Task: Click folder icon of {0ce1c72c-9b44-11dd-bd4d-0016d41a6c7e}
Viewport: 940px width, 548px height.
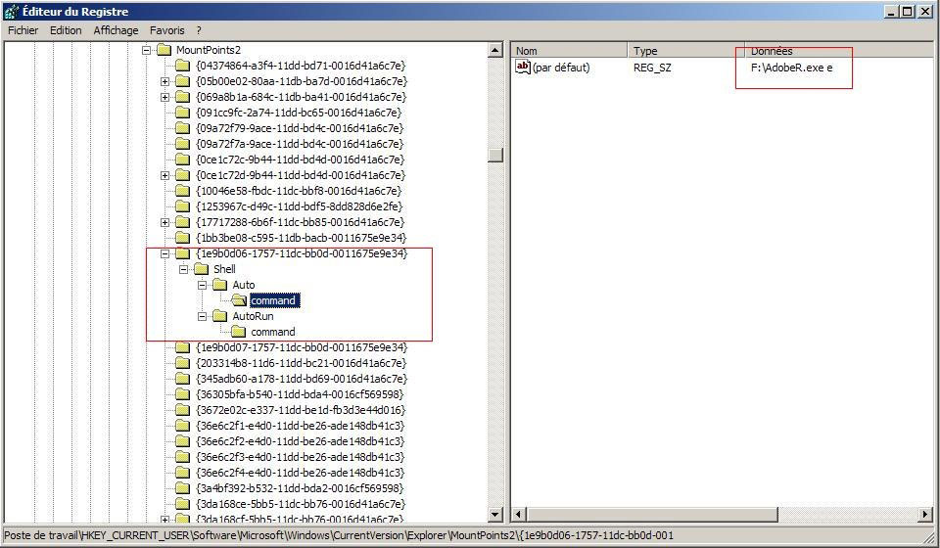Action: [x=183, y=160]
